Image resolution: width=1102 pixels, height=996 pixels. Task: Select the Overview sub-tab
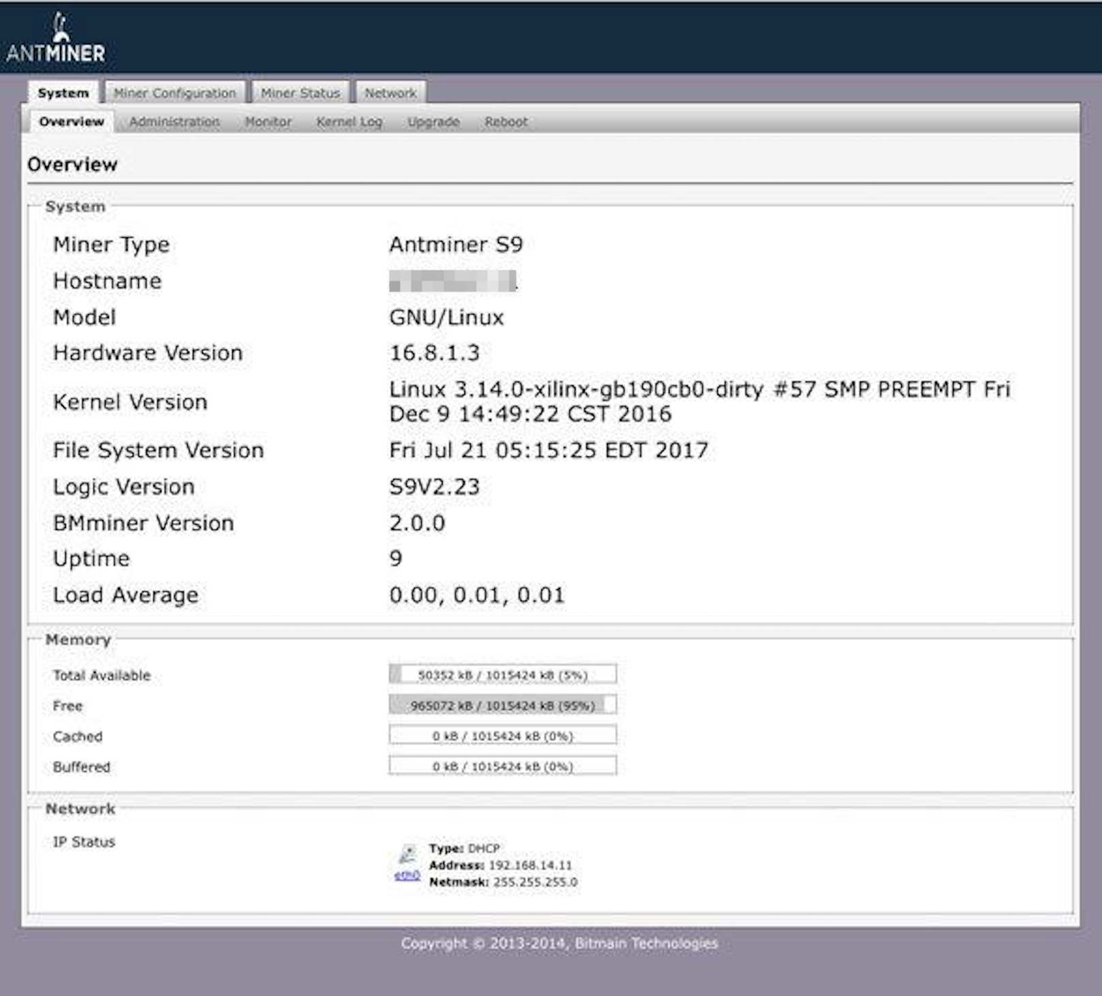[x=72, y=121]
